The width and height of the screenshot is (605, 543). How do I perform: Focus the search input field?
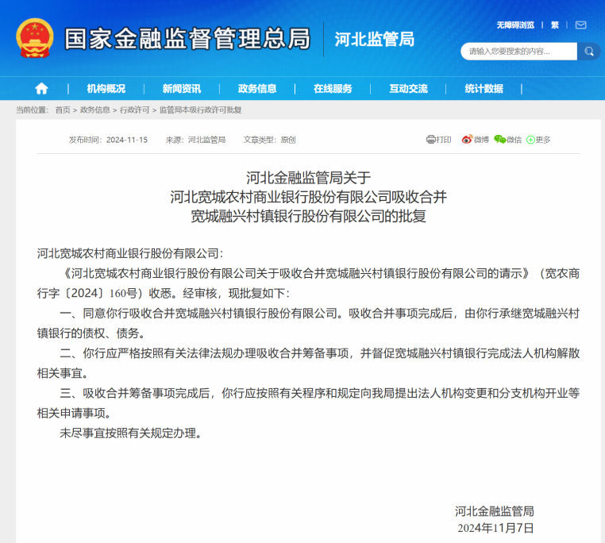click(519, 52)
